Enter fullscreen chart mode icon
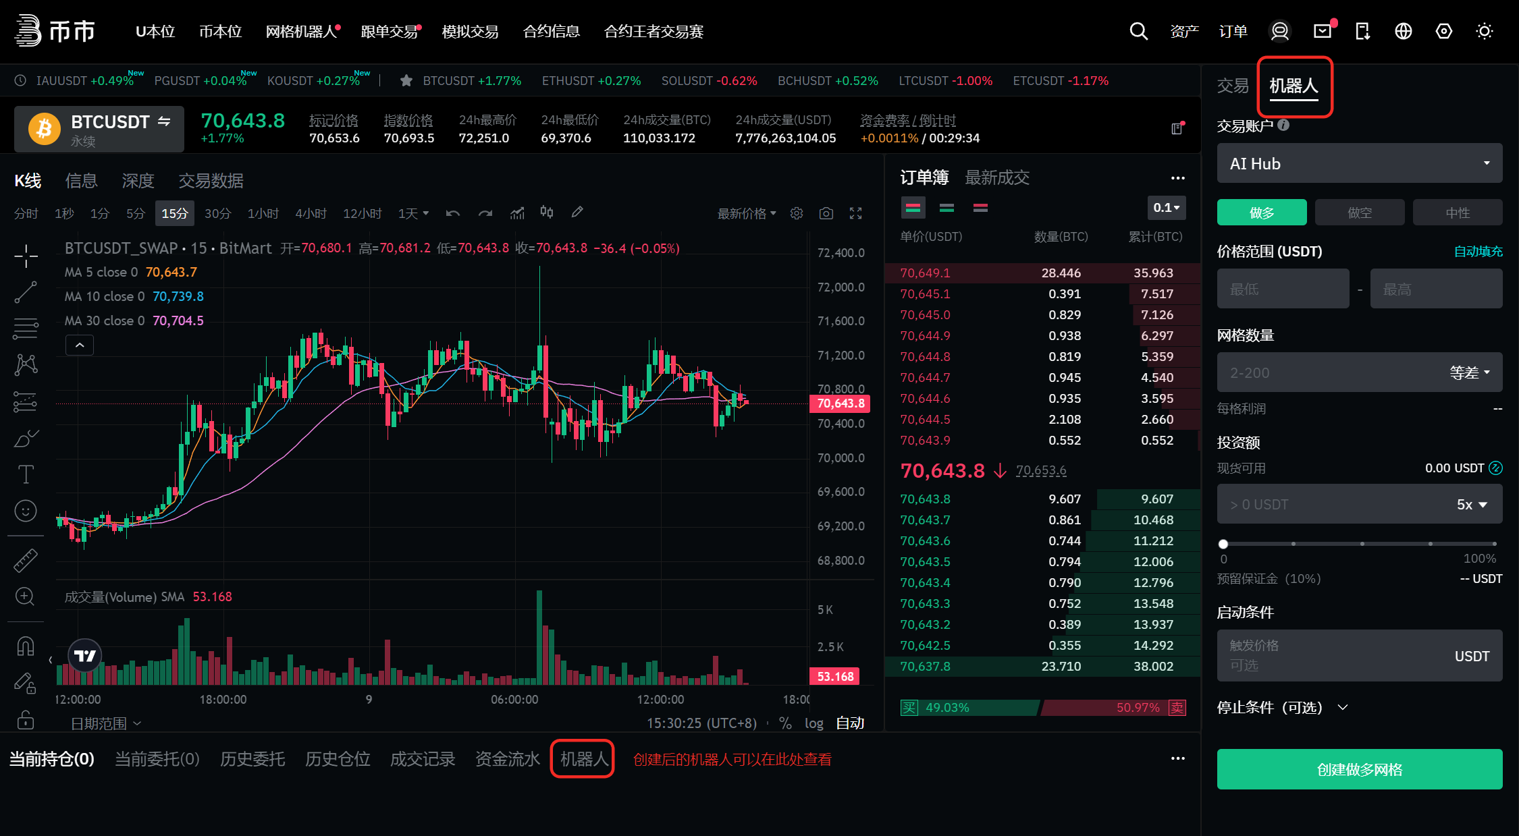The height and width of the screenshot is (836, 1519). pyautogui.click(x=855, y=213)
